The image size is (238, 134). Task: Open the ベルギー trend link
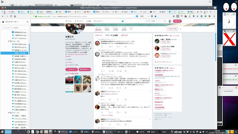pos(157,81)
